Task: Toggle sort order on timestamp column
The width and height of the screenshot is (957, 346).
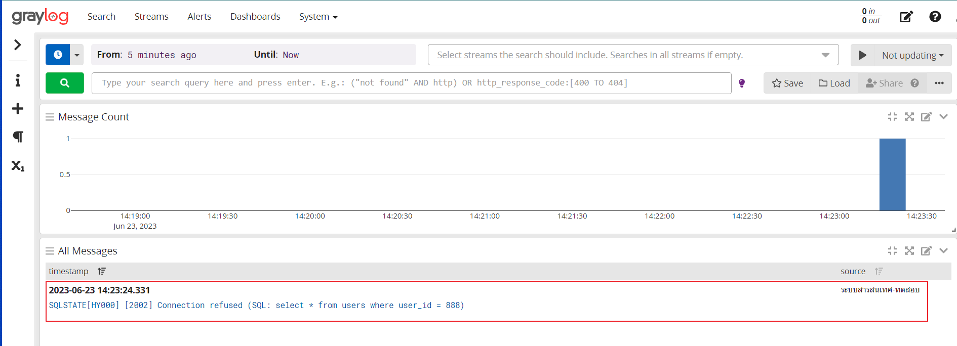Action: [x=102, y=271]
